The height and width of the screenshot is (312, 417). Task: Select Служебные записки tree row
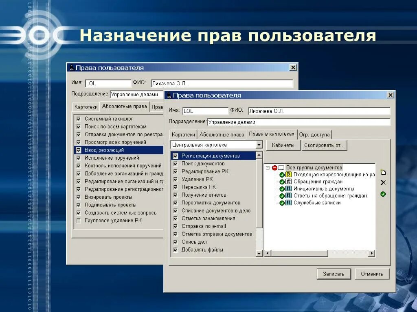coord(317,203)
